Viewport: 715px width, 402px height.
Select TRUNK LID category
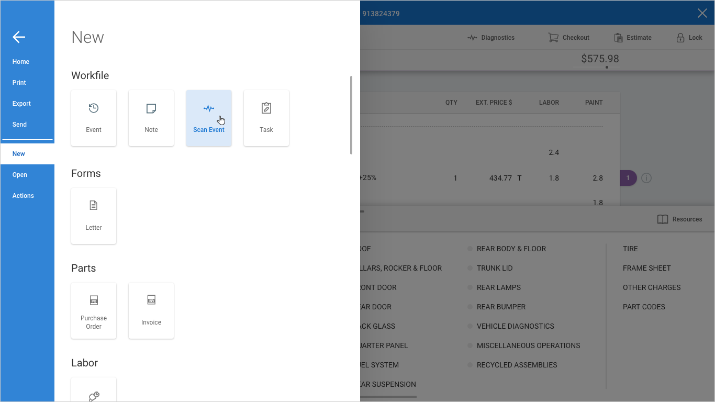click(x=495, y=268)
